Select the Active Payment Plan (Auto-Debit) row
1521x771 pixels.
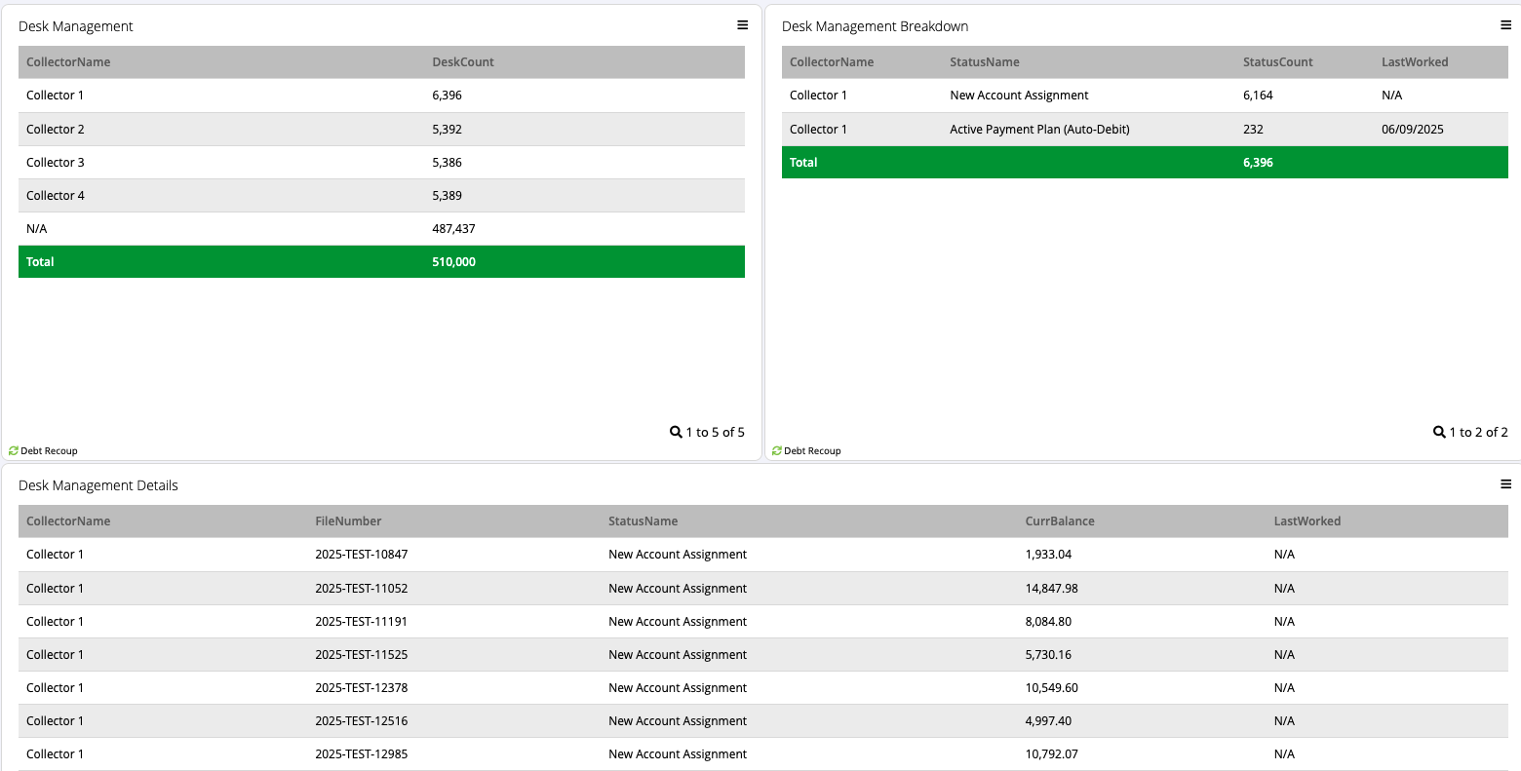(x=1039, y=130)
